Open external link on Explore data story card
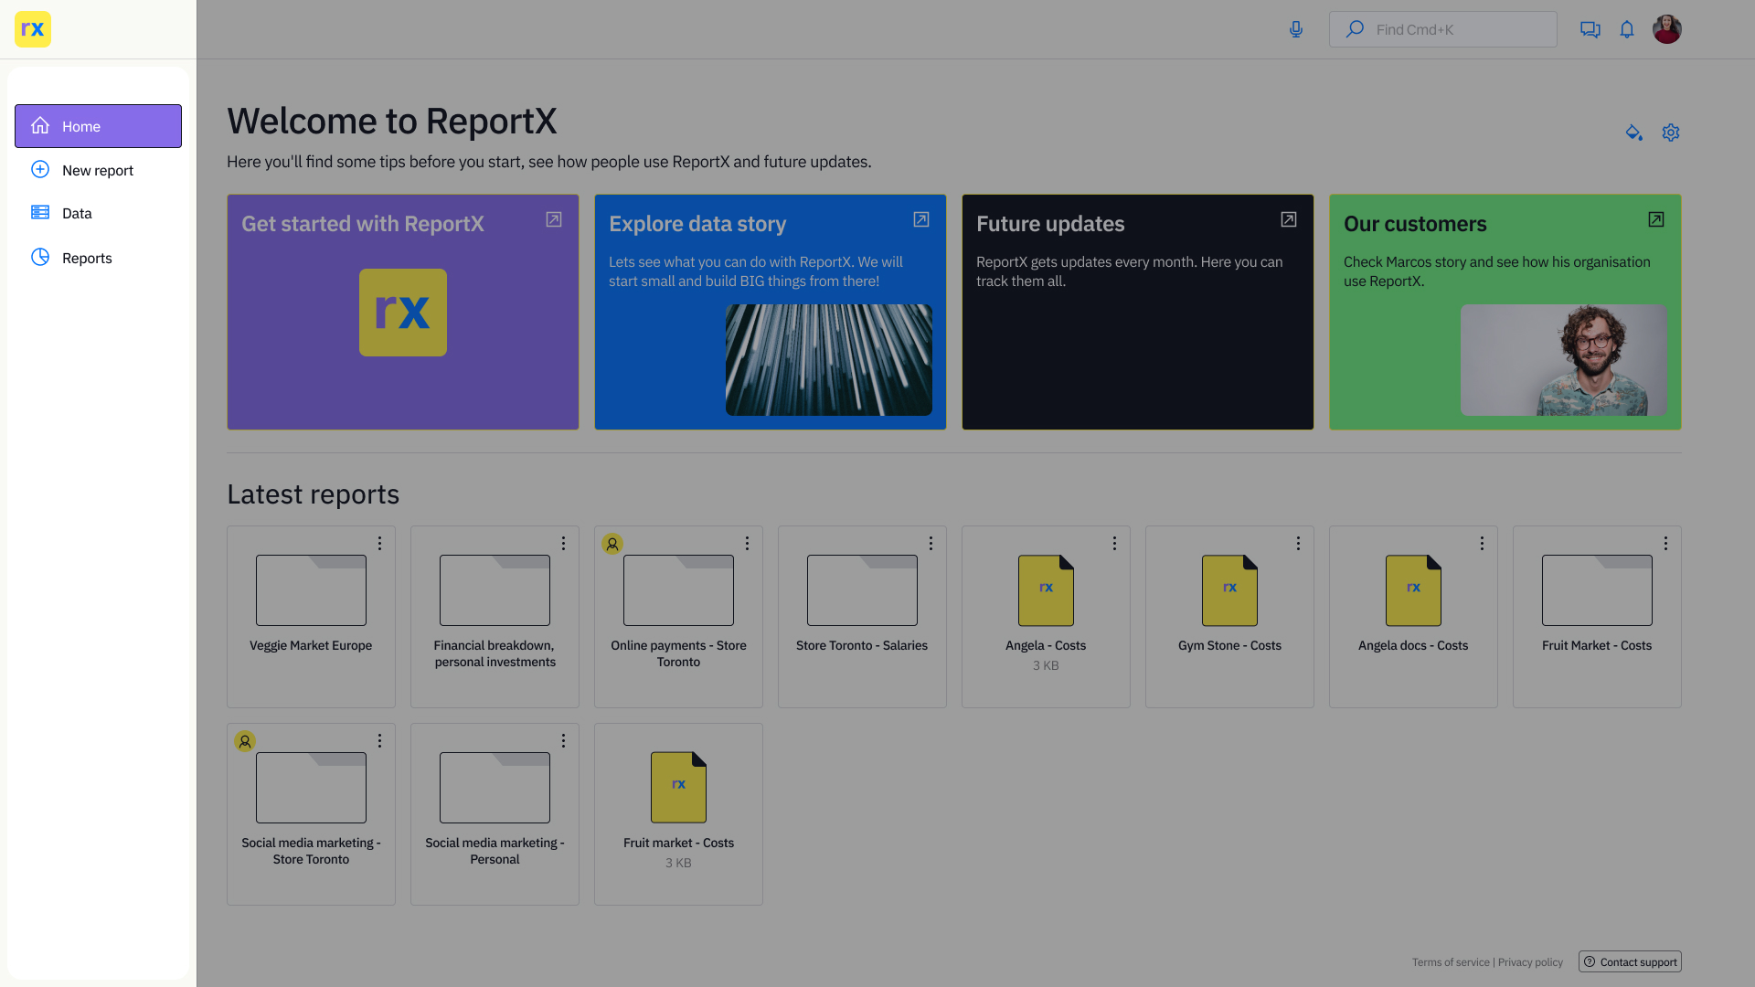 coord(921,219)
